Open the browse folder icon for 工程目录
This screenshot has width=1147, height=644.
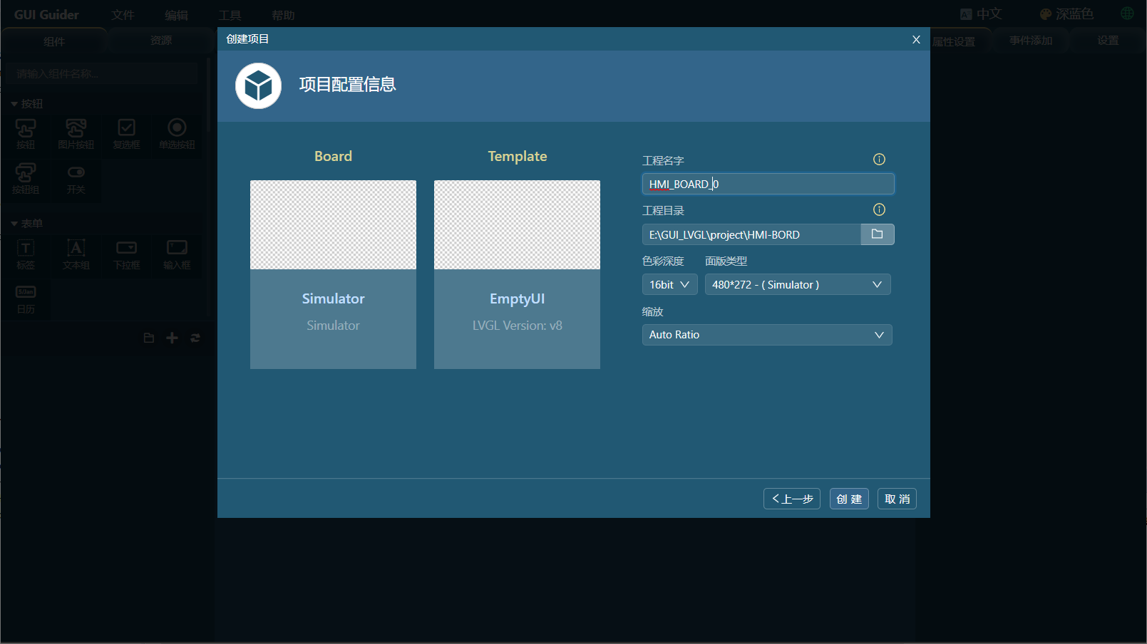[x=877, y=234]
